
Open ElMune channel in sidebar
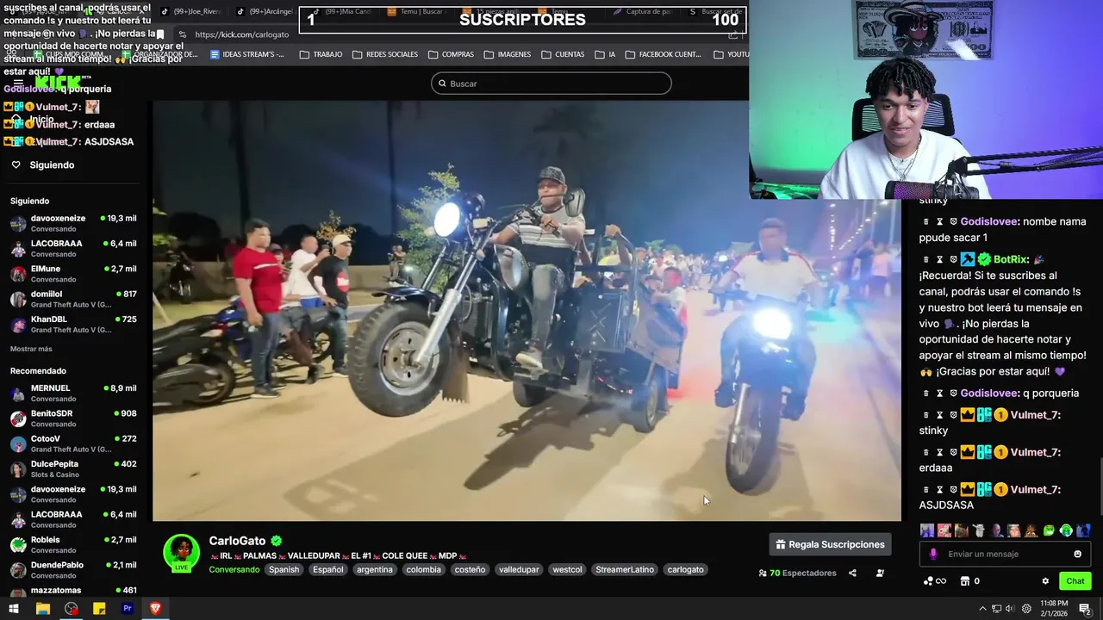point(73,273)
